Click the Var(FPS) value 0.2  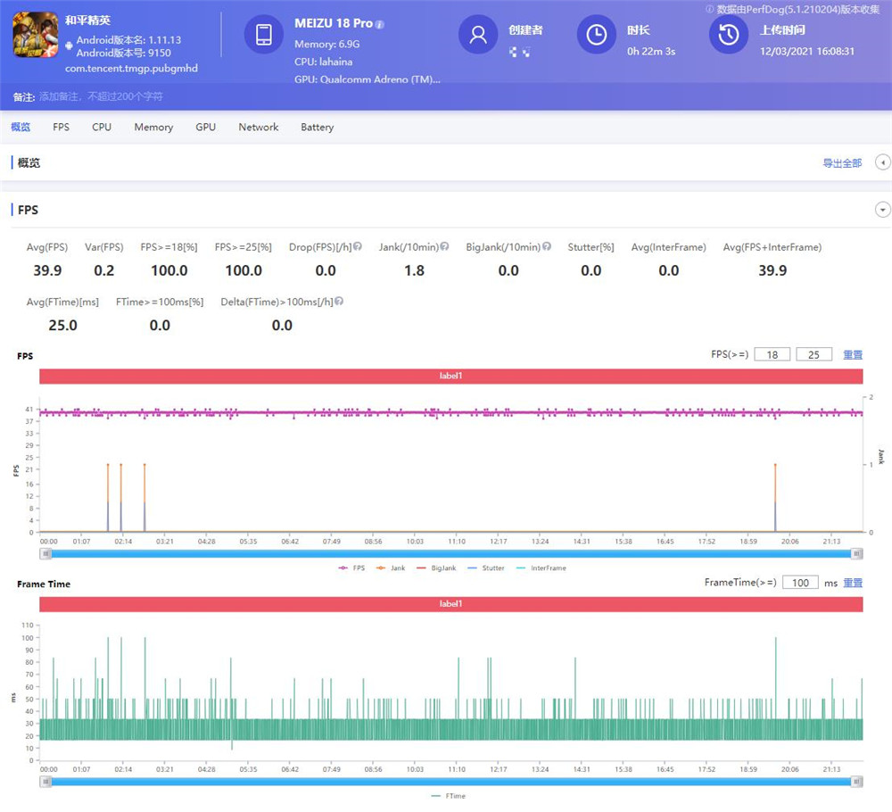pos(103,270)
